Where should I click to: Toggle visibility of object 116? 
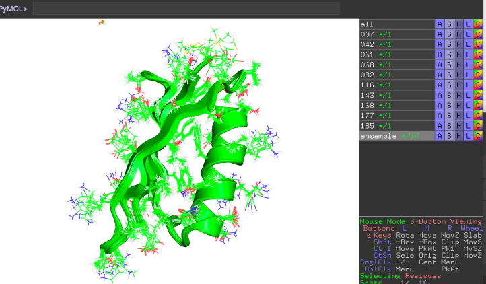click(x=396, y=85)
